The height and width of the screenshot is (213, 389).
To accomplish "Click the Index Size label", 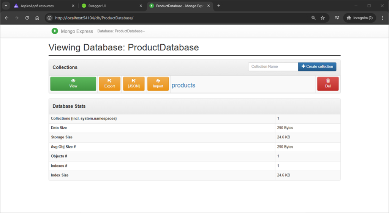I will coord(60,175).
